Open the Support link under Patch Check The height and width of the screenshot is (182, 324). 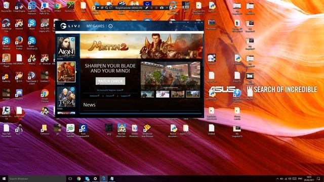[x=126, y=96]
